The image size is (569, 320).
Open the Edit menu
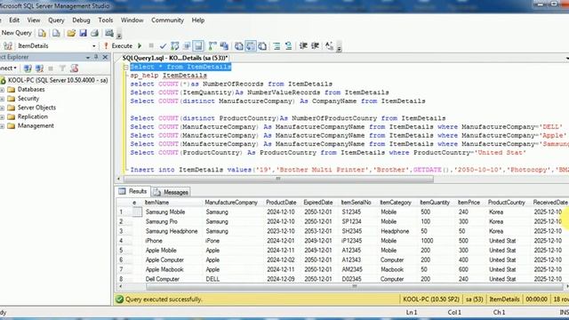click(14, 20)
